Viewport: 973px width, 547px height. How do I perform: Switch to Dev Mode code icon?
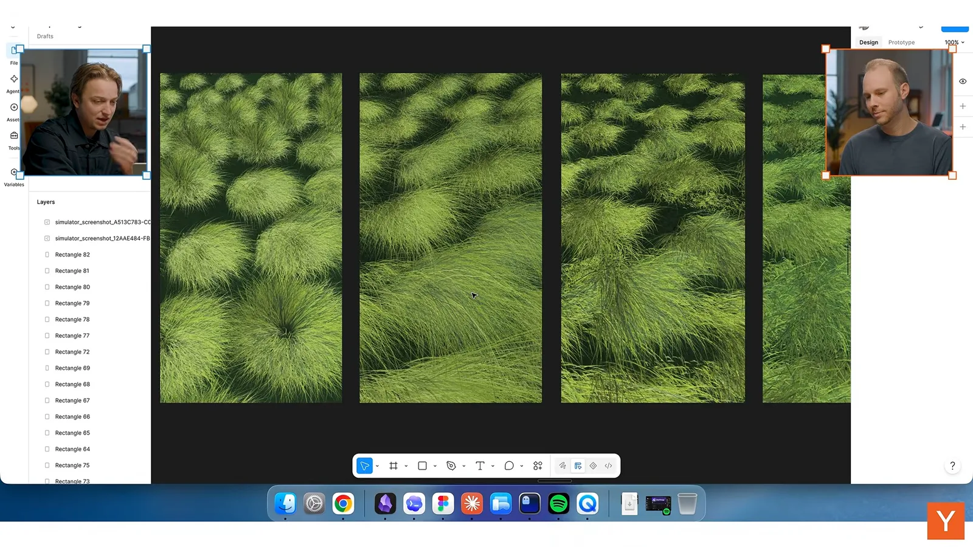pos(608,466)
